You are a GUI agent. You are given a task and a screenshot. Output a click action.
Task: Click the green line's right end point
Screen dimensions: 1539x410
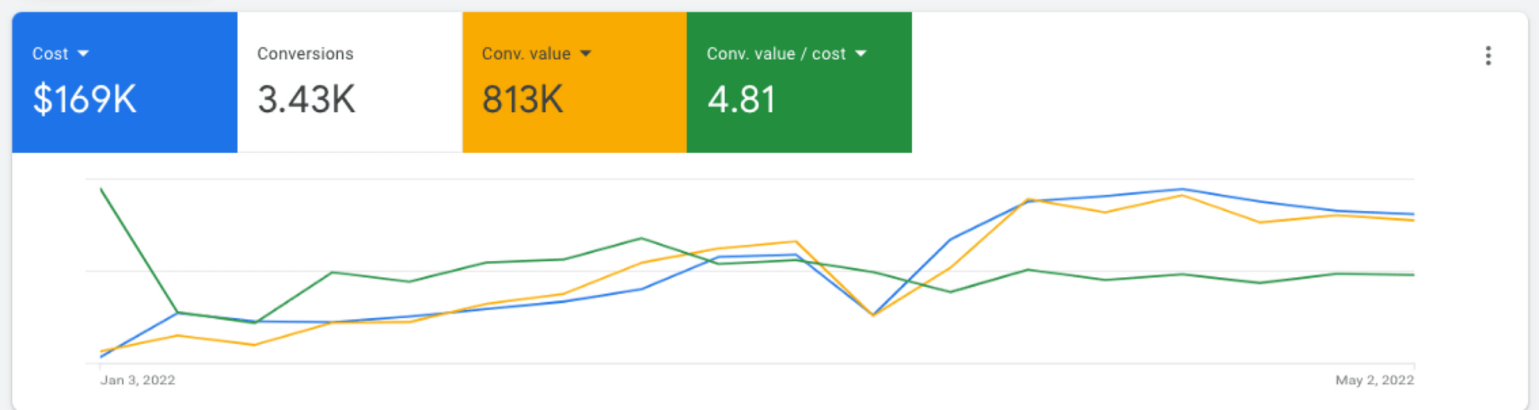coord(1413,275)
